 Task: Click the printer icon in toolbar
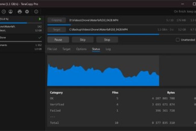point(20,12)
